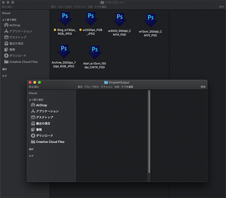226x198 pixels.
Task: Open 表示 in ドロップレット window toolbar
Action: click(x=53, y=7)
